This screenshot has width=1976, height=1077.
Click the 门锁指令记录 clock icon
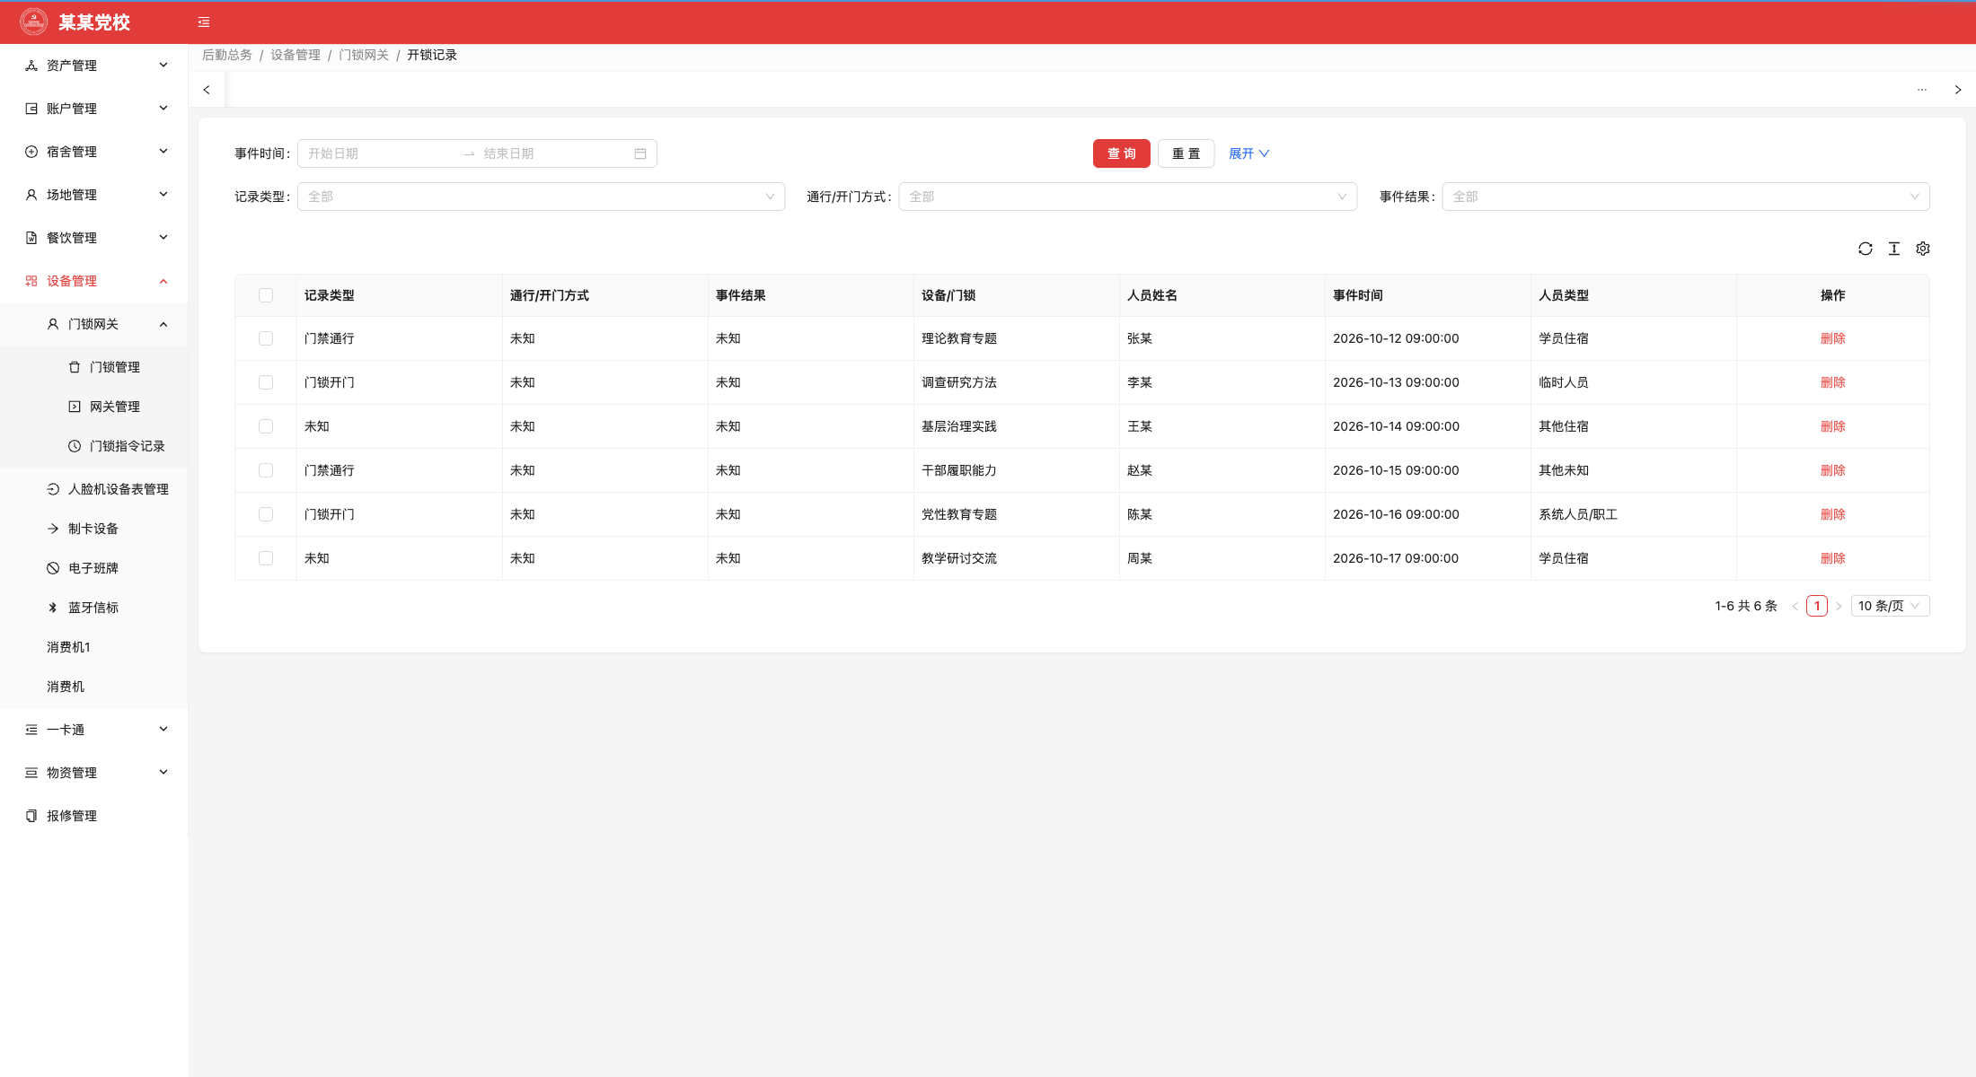pos(75,446)
